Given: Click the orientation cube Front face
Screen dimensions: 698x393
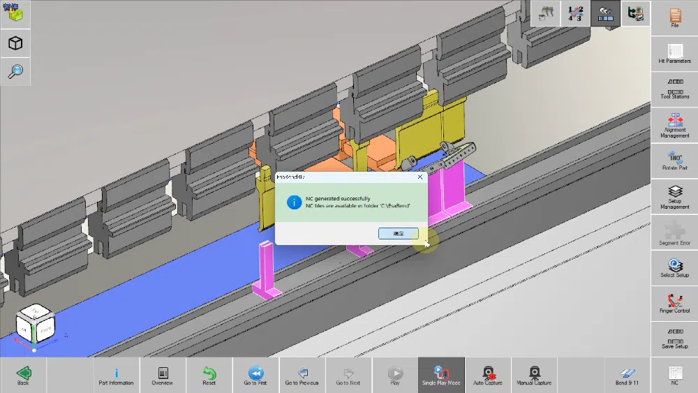Looking at the screenshot, I should 46,330.
